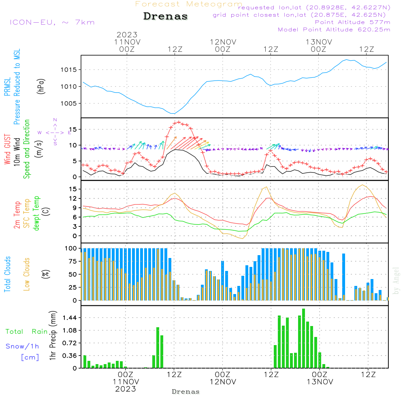Click the 13NOV 00Z label on the bottom axis
Screen dimensions: 405x405
coord(319,378)
